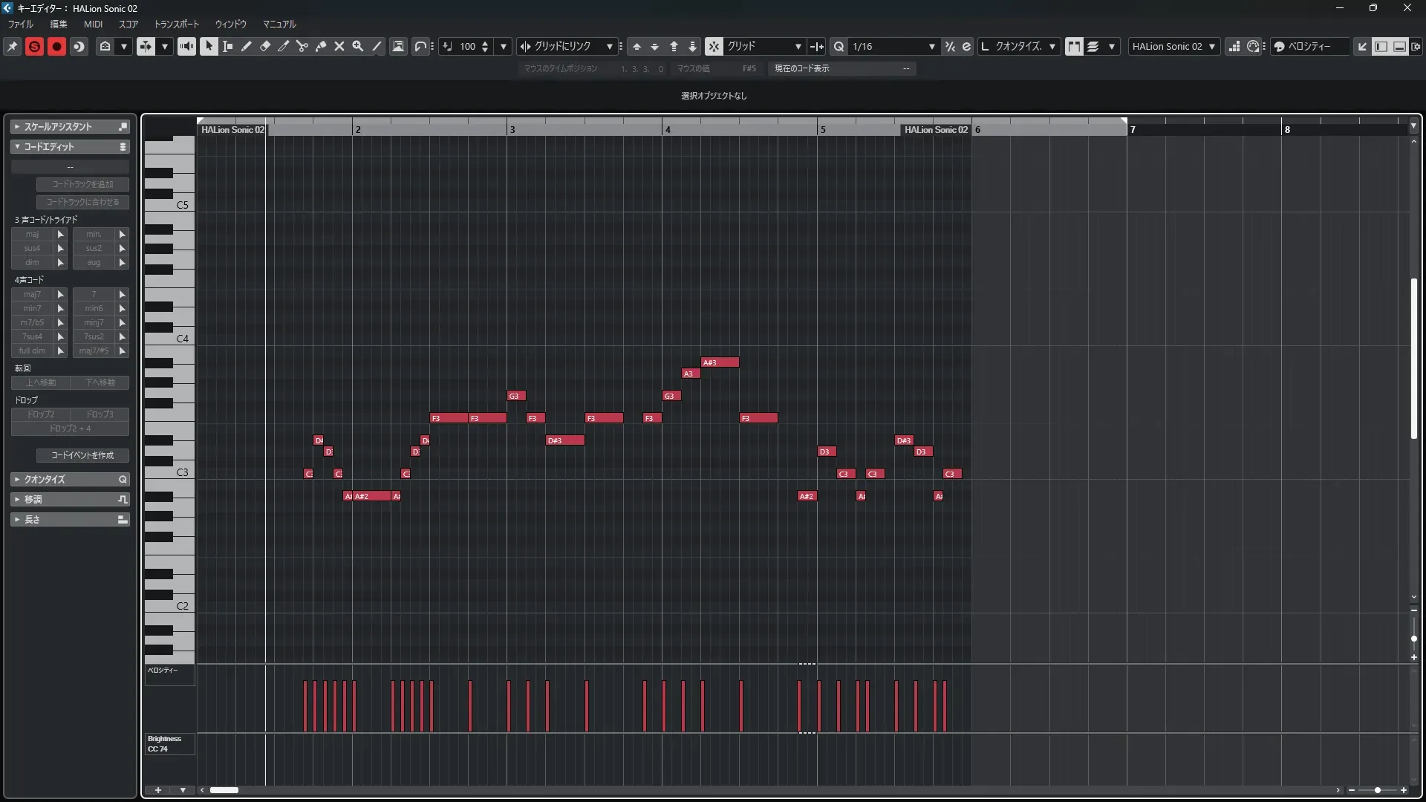Open the 1/16 quantize preset dropdown
The height and width of the screenshot is (802, 1426).
click(932, 47)
